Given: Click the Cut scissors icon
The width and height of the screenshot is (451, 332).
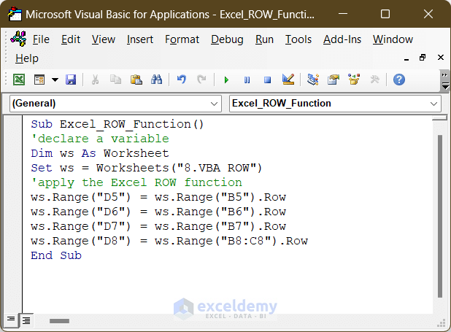Looking at the screenshot, I should click(x=95, y=80).
